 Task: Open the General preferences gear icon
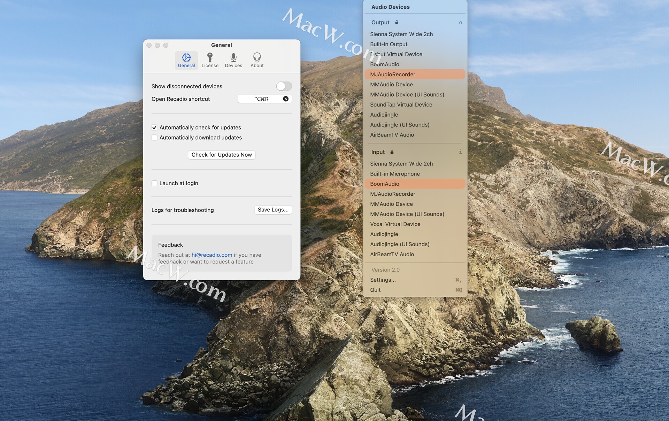pyautogui.click(x=186, y=57)
